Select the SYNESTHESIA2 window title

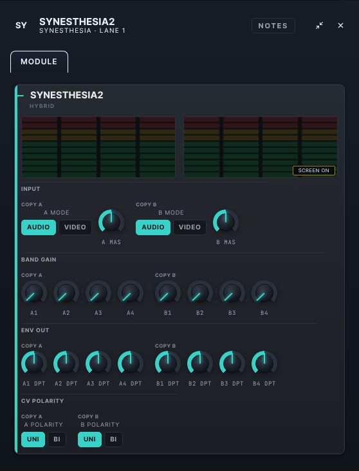[x=77, y=22]
